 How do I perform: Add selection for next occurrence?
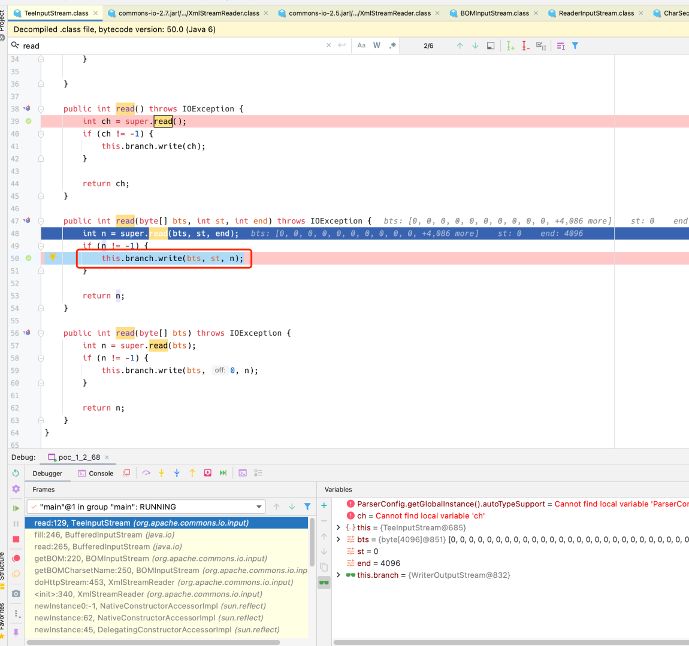tap(510, 46)
